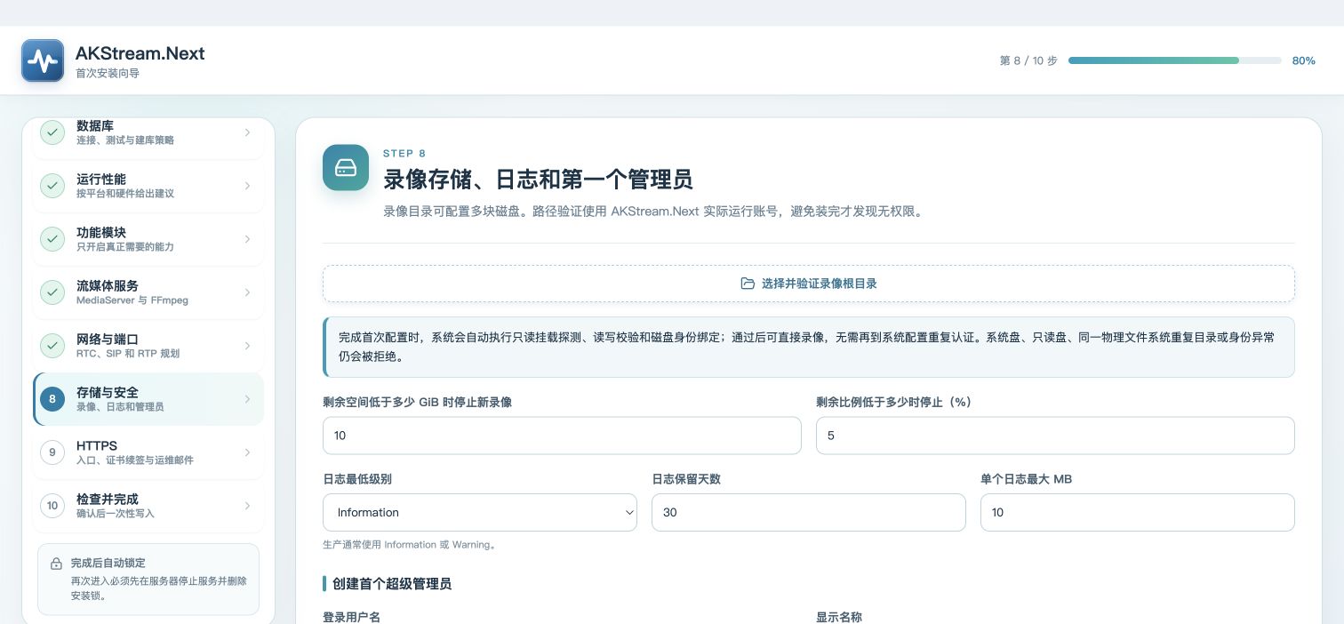This screenshot has height=624, width=1344.
Task: Open the 检查并完成 step in sidebar
Action: (148, 506)
